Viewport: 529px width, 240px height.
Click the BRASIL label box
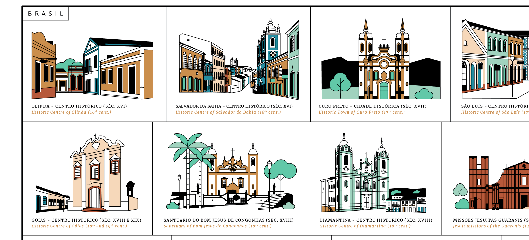coord(45,14)
